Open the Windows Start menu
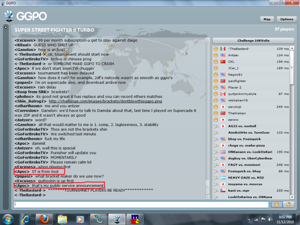This screenshot has width=300, height=225. 8,219
